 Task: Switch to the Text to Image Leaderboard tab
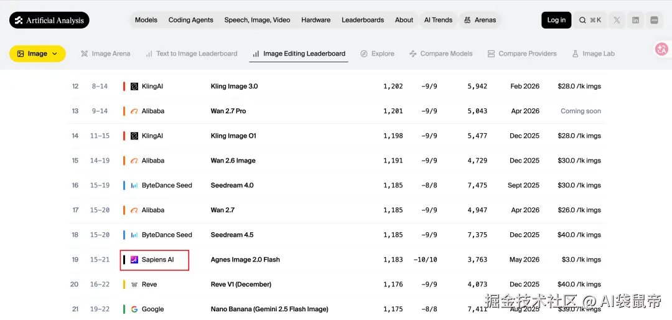coord(191,54)
